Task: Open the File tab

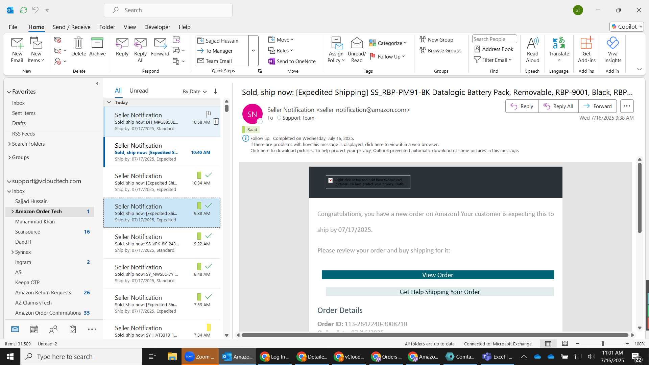Action: point(13,27)
